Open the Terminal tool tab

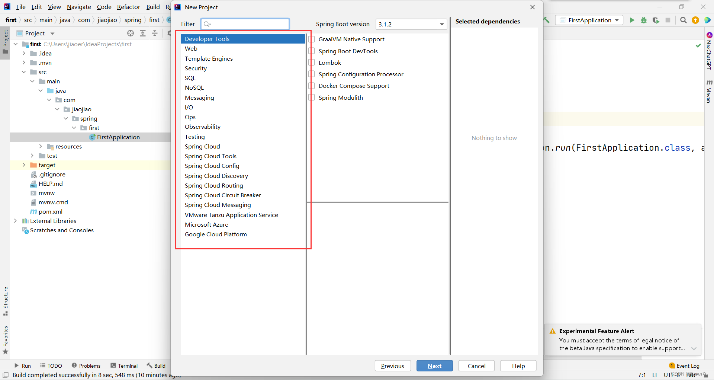[x=124, y=366]
